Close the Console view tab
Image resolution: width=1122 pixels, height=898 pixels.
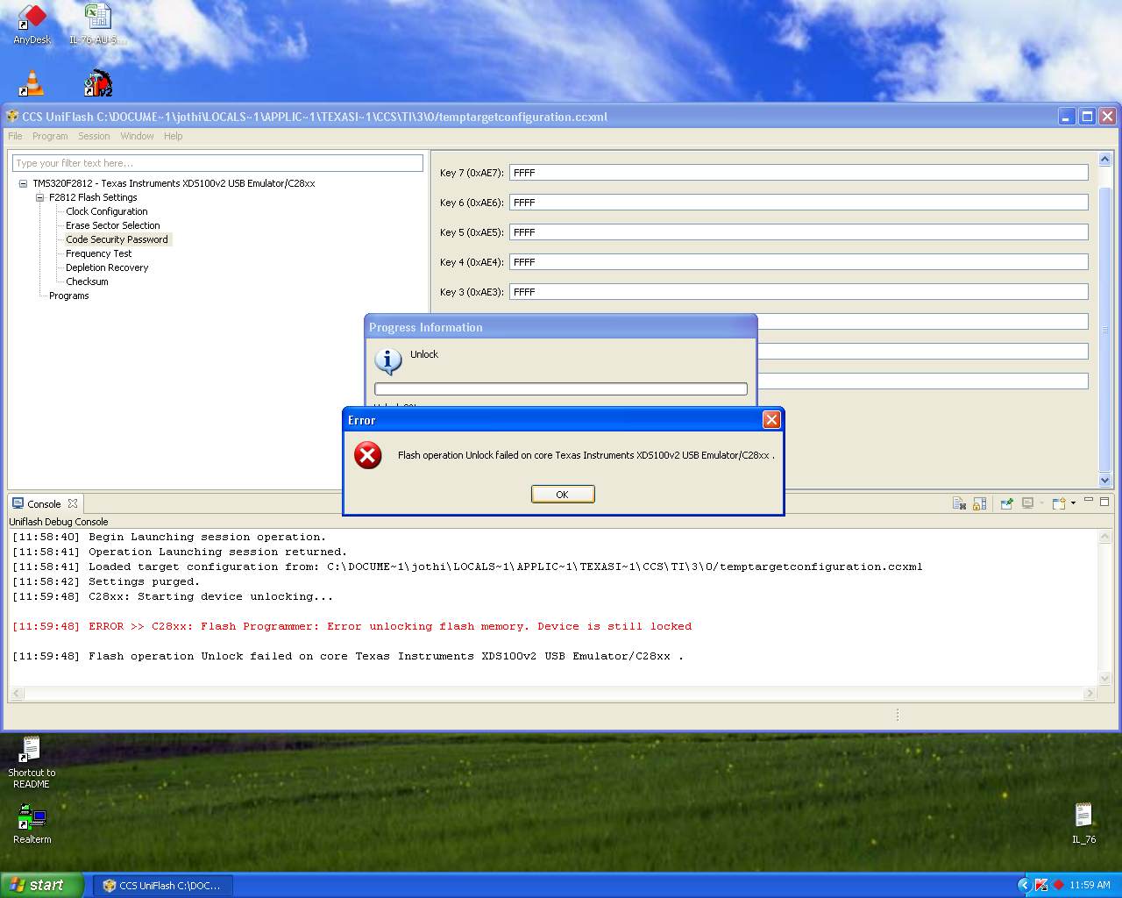[73, 503]
